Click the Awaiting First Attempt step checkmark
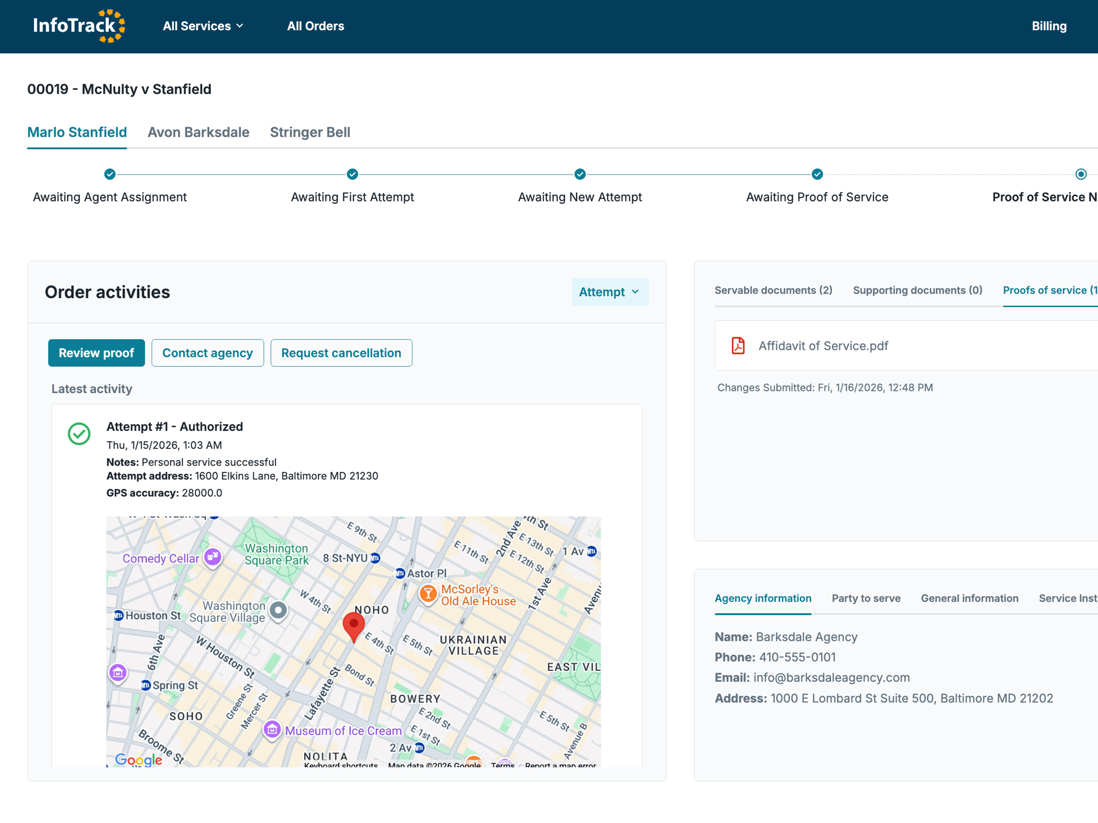 pos(352,174)
